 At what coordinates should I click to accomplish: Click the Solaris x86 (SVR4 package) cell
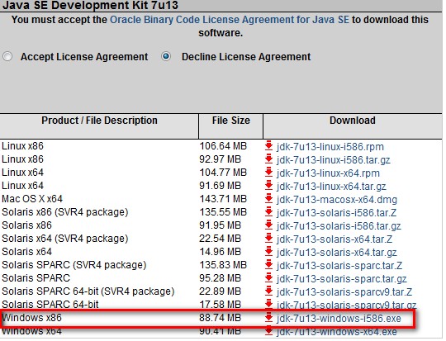pos(65,212)
